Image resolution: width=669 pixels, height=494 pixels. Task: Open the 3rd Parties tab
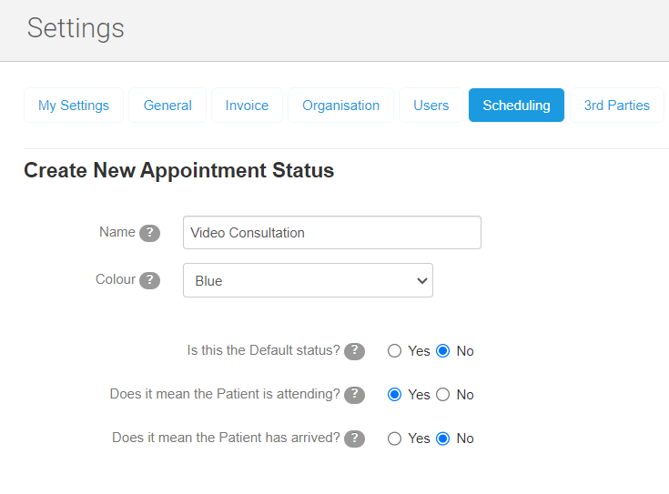point(616,106)
